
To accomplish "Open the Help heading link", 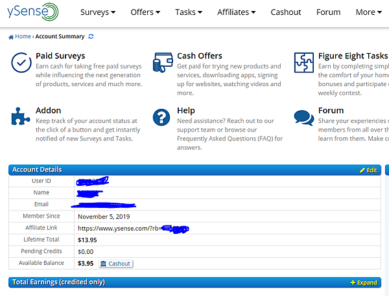I will pyautogui.click(x=186, y=110).
